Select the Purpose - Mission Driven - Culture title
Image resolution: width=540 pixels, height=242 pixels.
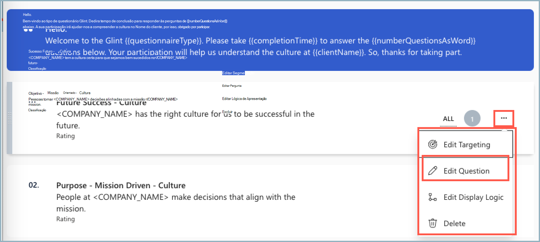tap(121, 185)
